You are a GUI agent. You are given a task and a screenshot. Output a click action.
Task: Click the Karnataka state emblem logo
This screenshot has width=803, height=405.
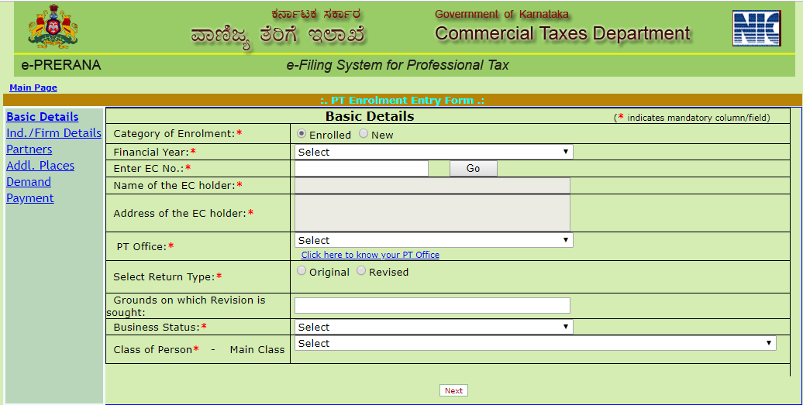point(53,26)
